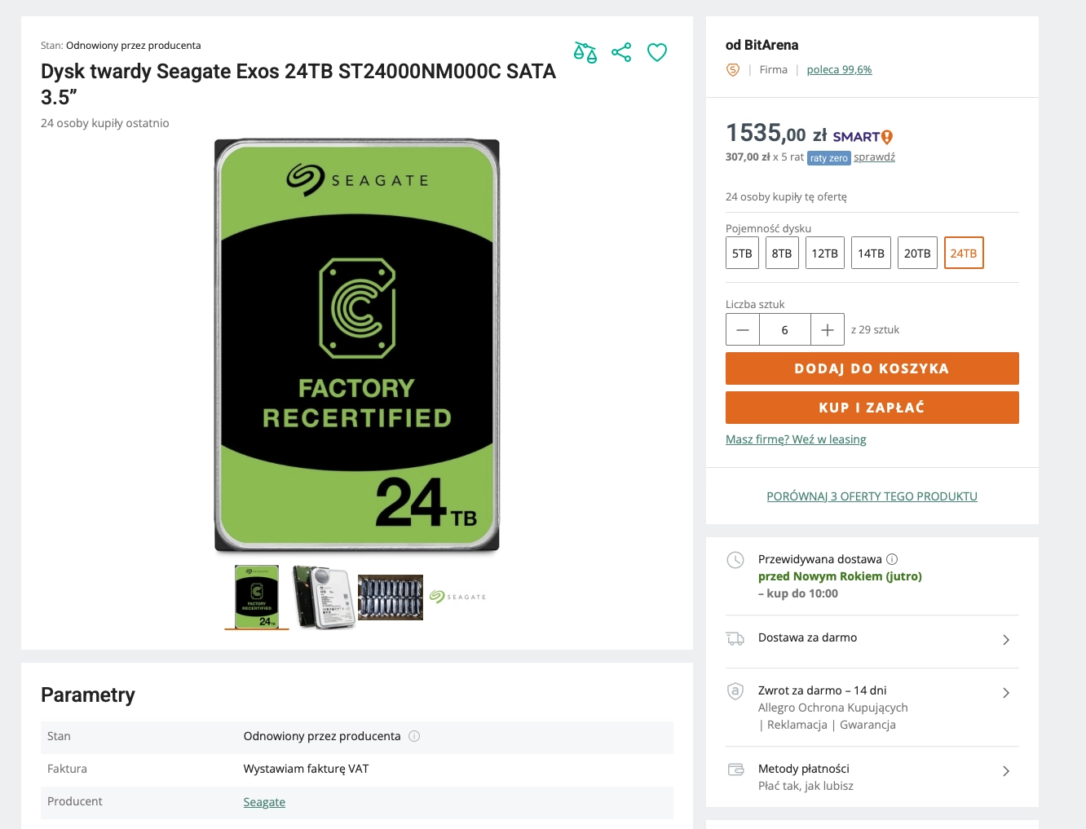Increase quantity with the plus button

828,330
